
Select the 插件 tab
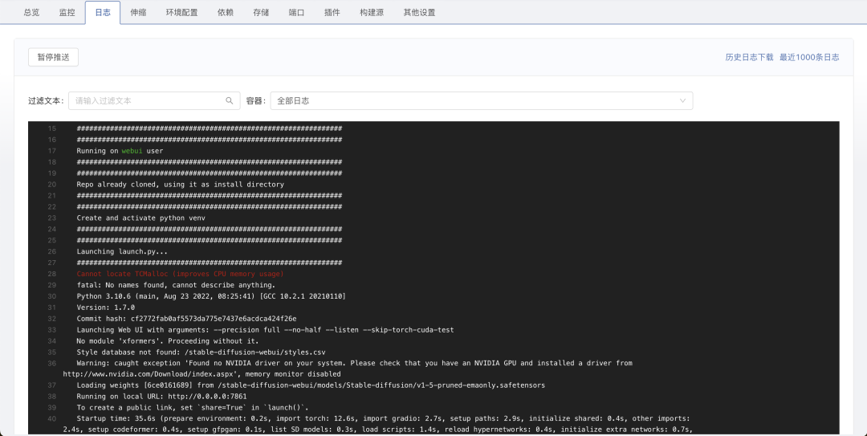tap(332, 13)
